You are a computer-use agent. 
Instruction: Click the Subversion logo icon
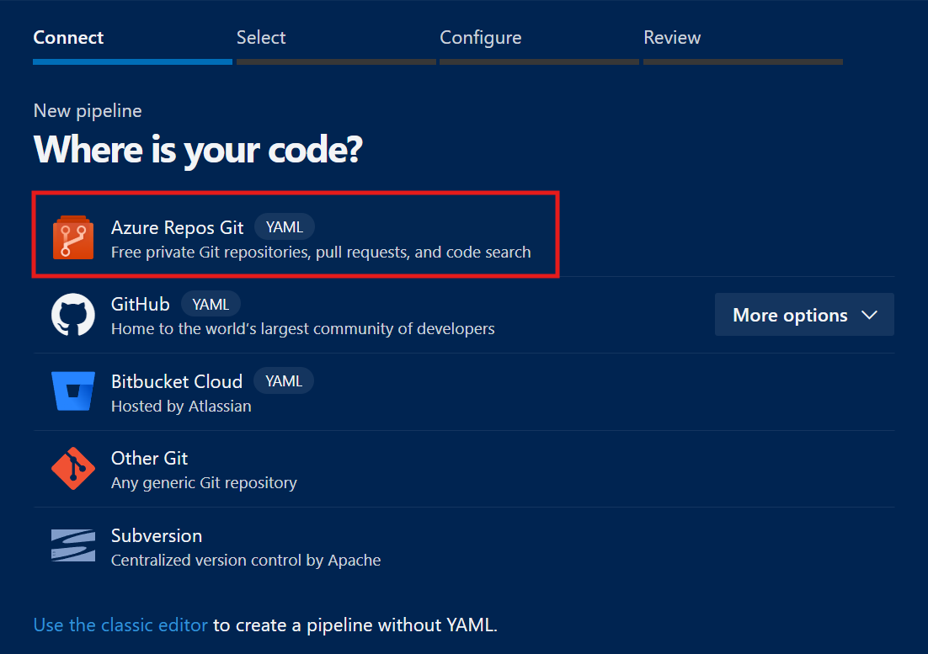pyautogui.click(x=72, y=545)
